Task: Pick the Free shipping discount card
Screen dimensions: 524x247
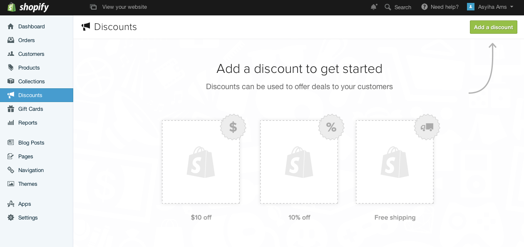Action: [x=395, y=162]
